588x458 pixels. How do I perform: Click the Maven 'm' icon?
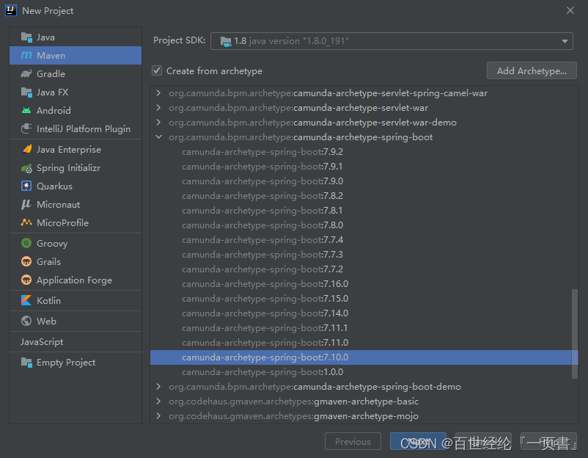tap(26, 55)
